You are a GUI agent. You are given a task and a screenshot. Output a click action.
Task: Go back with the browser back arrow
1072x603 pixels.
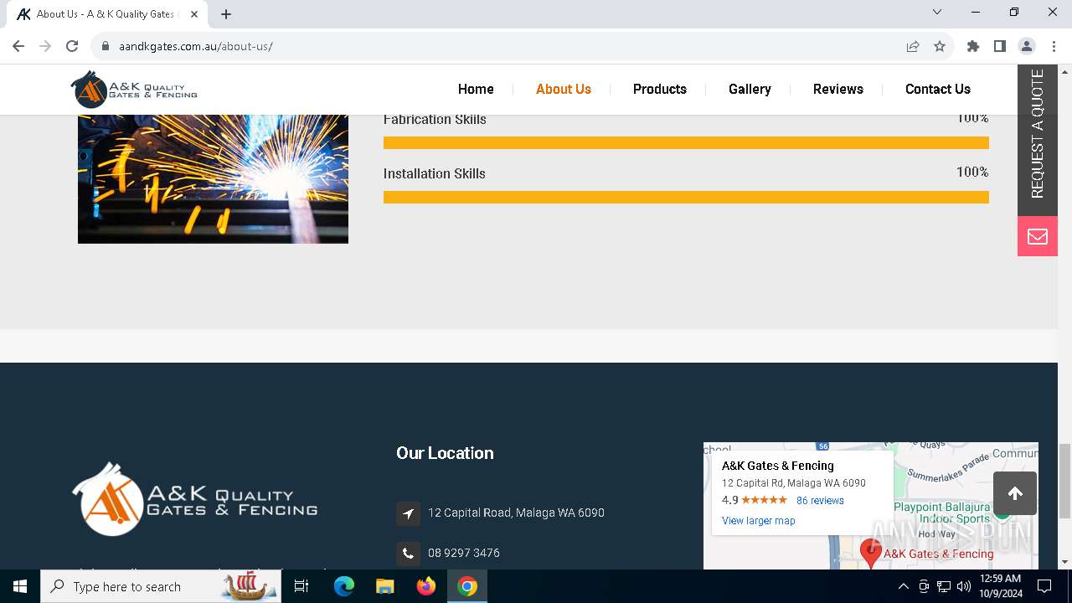[18, 46]
